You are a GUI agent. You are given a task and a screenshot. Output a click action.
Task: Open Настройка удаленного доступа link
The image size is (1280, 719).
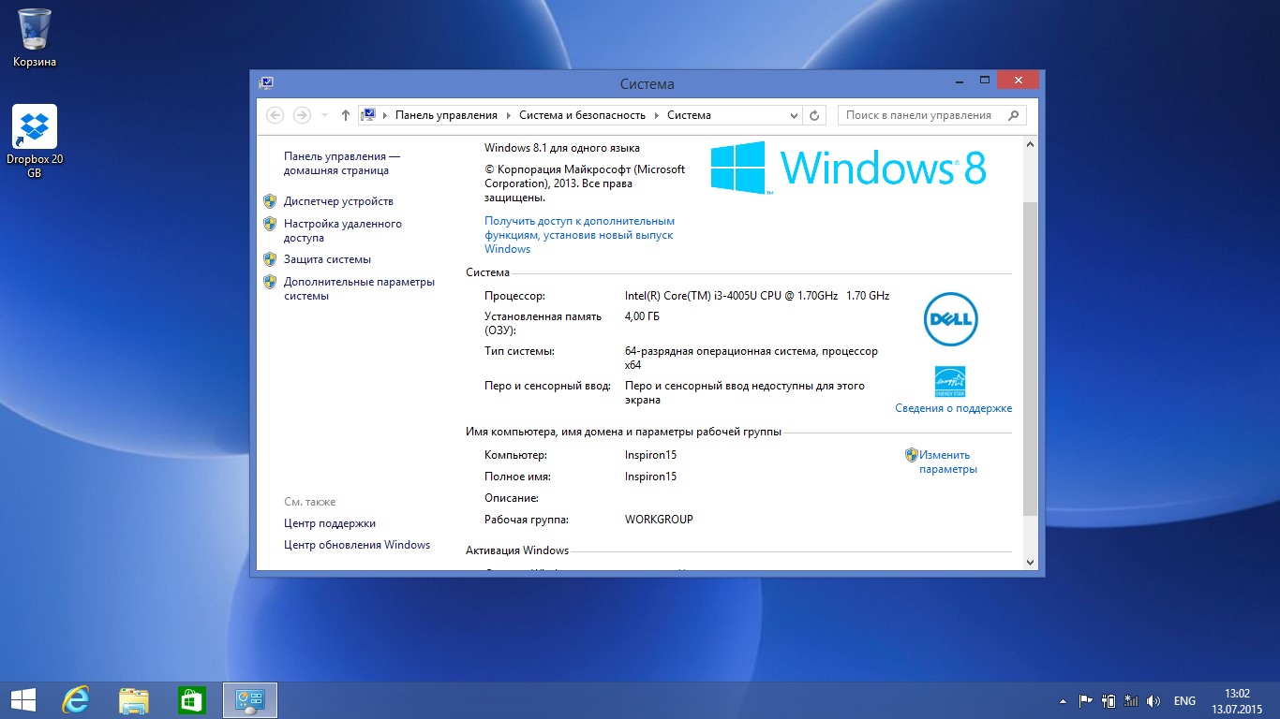click(x=343, y=230)
